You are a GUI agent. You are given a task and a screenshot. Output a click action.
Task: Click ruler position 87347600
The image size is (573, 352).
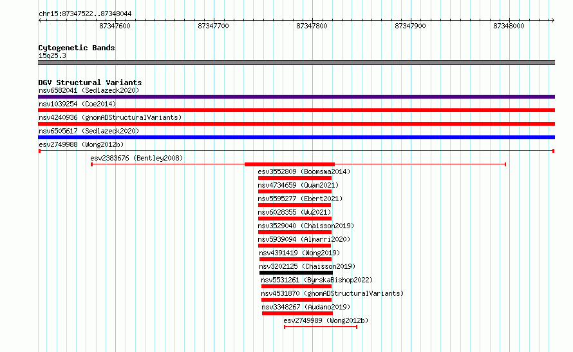point(115,26)
